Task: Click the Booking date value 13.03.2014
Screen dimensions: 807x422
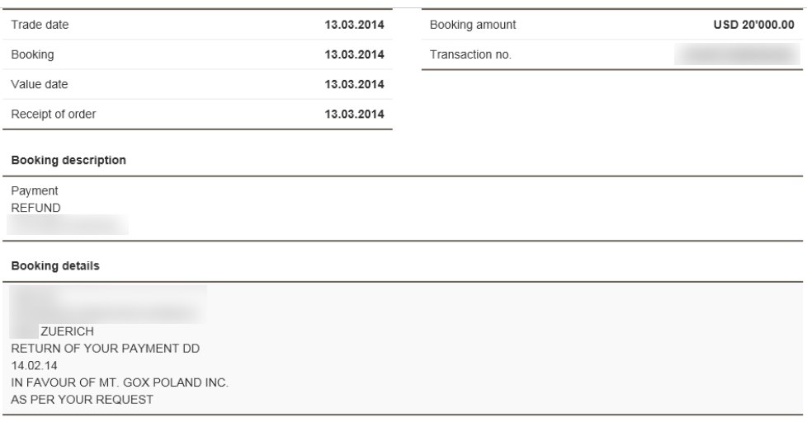Action: pyautogui.click(x=354, y=54)
